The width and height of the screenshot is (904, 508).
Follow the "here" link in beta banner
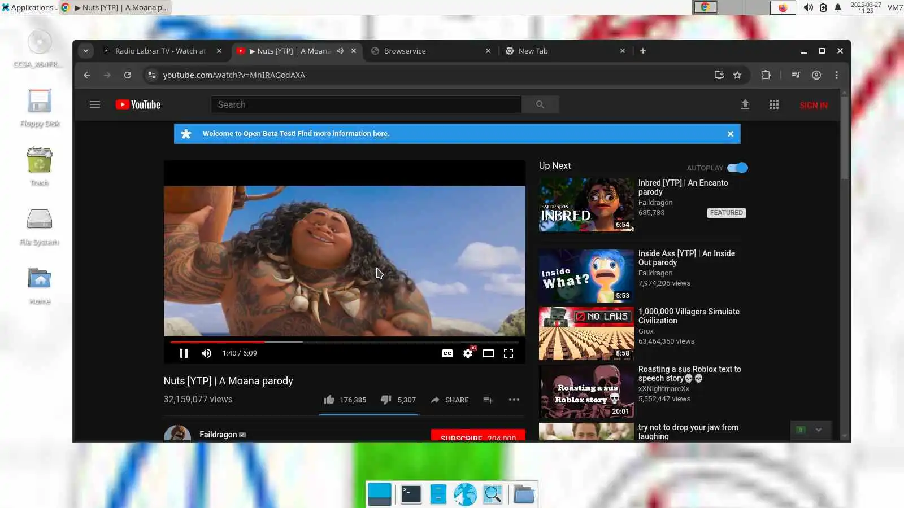point(380,134)
